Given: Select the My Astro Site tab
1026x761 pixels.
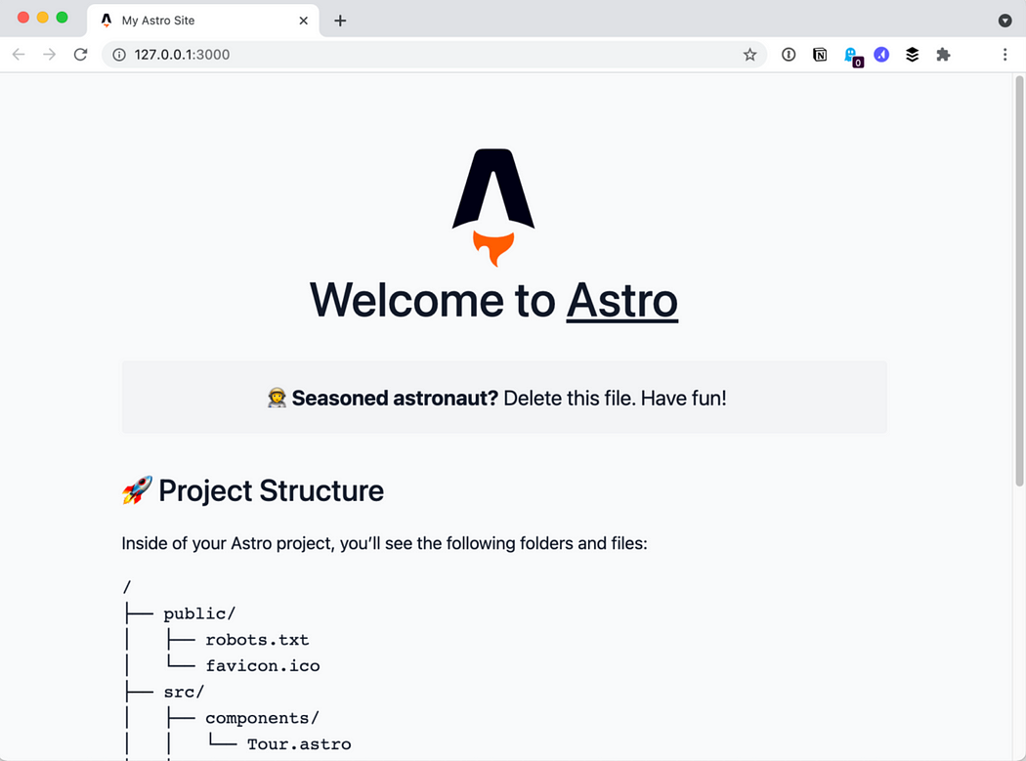Looking at the screenshot, I should tap(203, 21).
